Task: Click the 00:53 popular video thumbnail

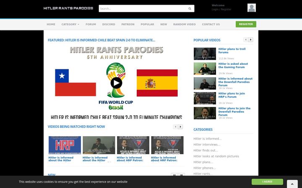Action: pos(205,113)
